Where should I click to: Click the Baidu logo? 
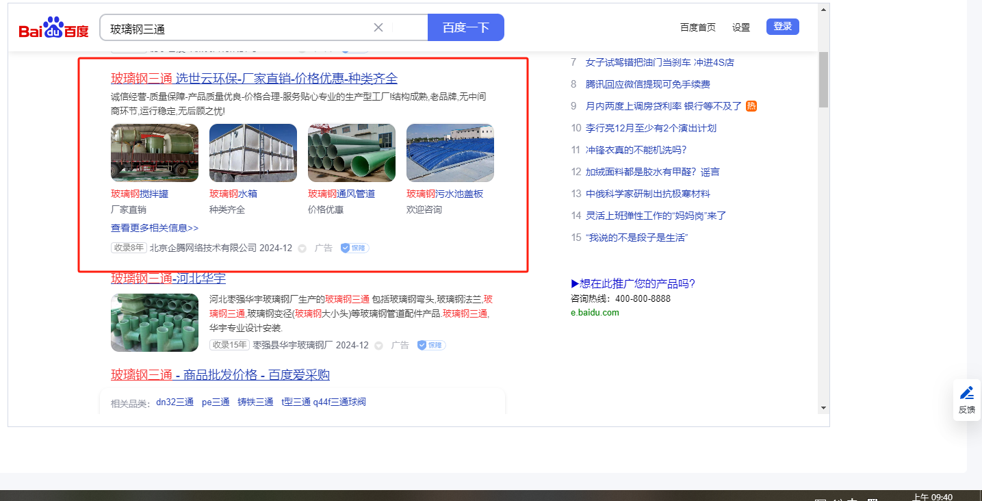[x=53, y=29]
